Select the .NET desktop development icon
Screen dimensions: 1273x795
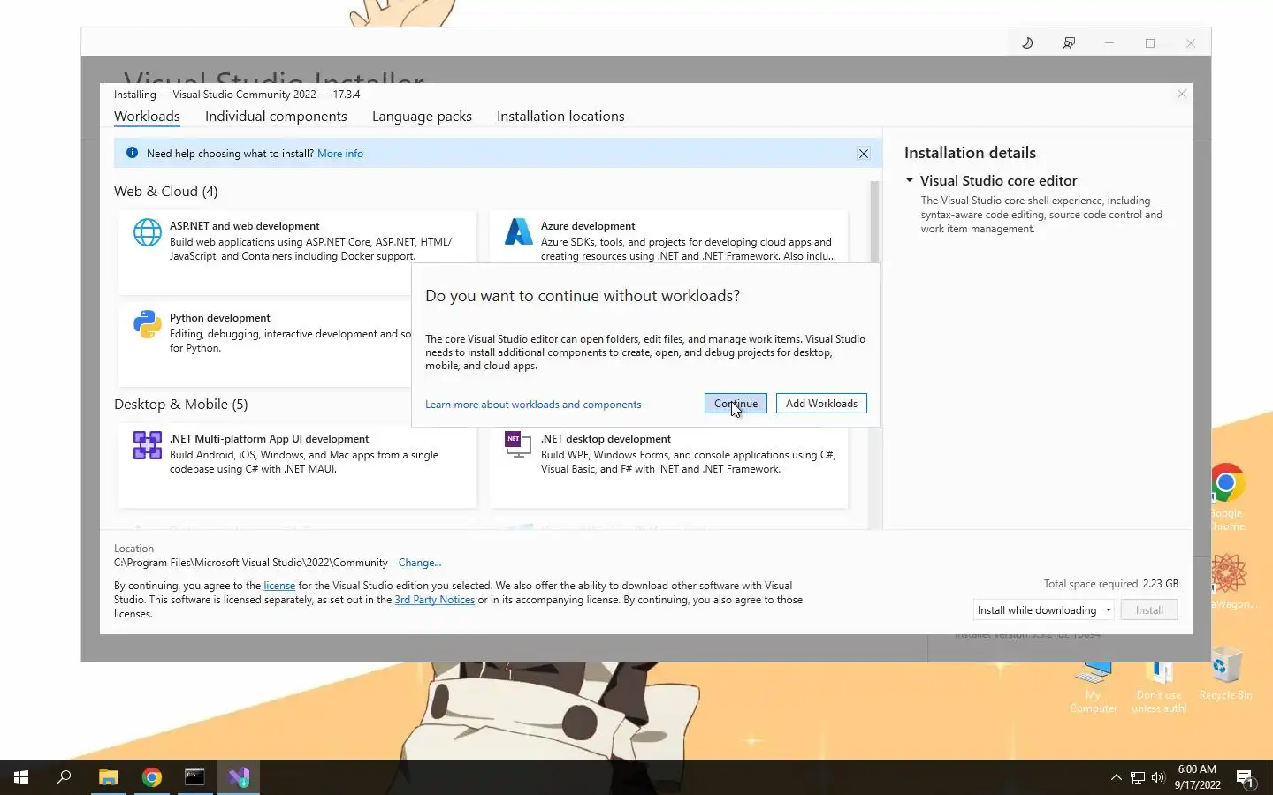[517, 443]
